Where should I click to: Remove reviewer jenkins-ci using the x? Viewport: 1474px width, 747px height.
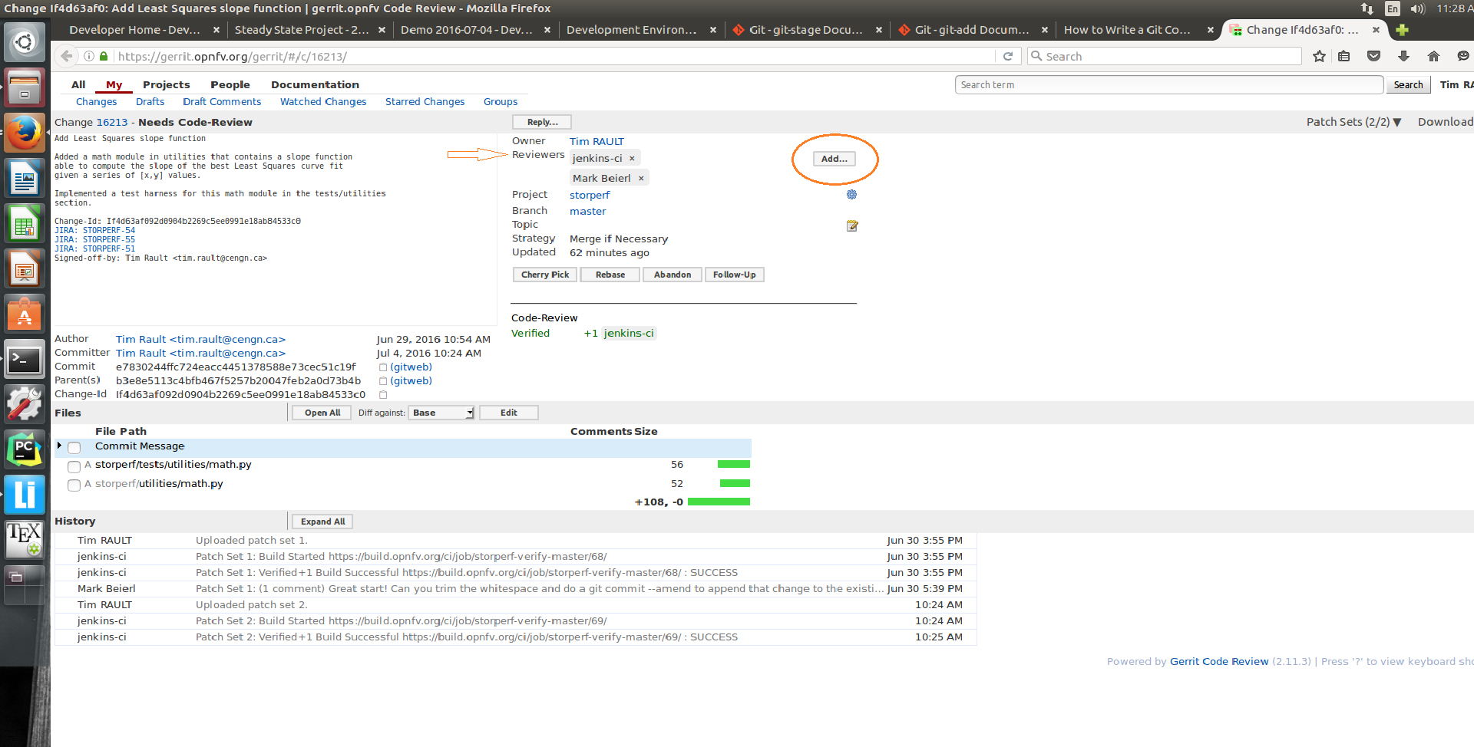point(632,159)
